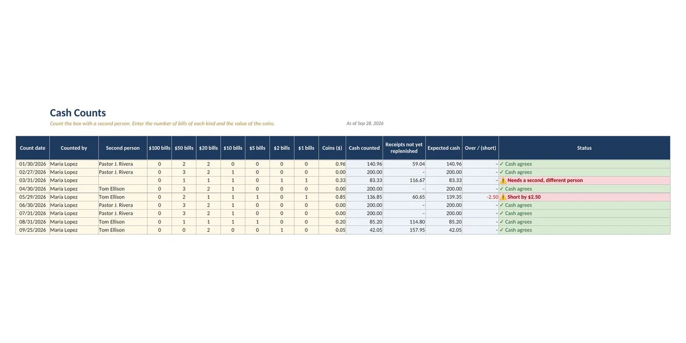The image size is (686, 343).
Task: Click the warning icon beside "Short by $2.50"
Action: 503,197
